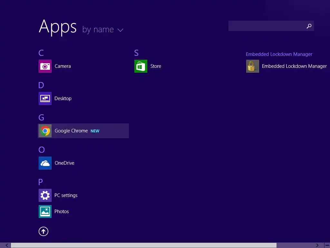Open the PC settings gear icon
Viewport: 330px width, 248px height.
click(45, 195)
